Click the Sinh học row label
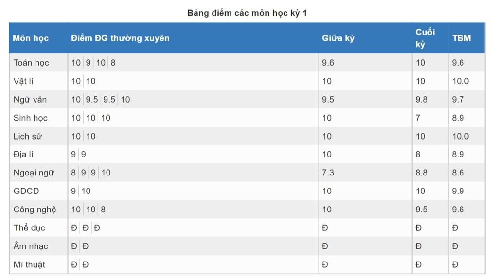This screenshot has width=498, height=280. point(31,118)
